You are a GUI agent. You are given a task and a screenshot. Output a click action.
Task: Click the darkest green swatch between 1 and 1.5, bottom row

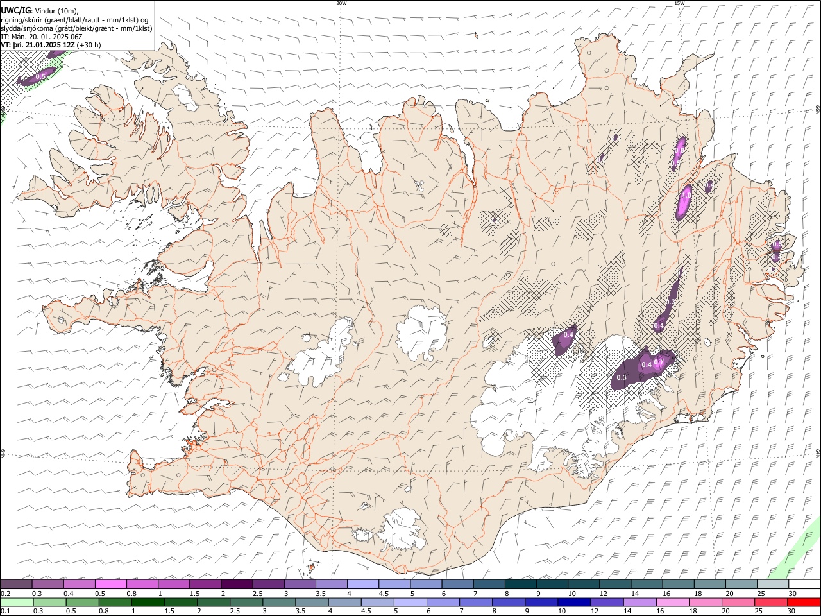148,603
